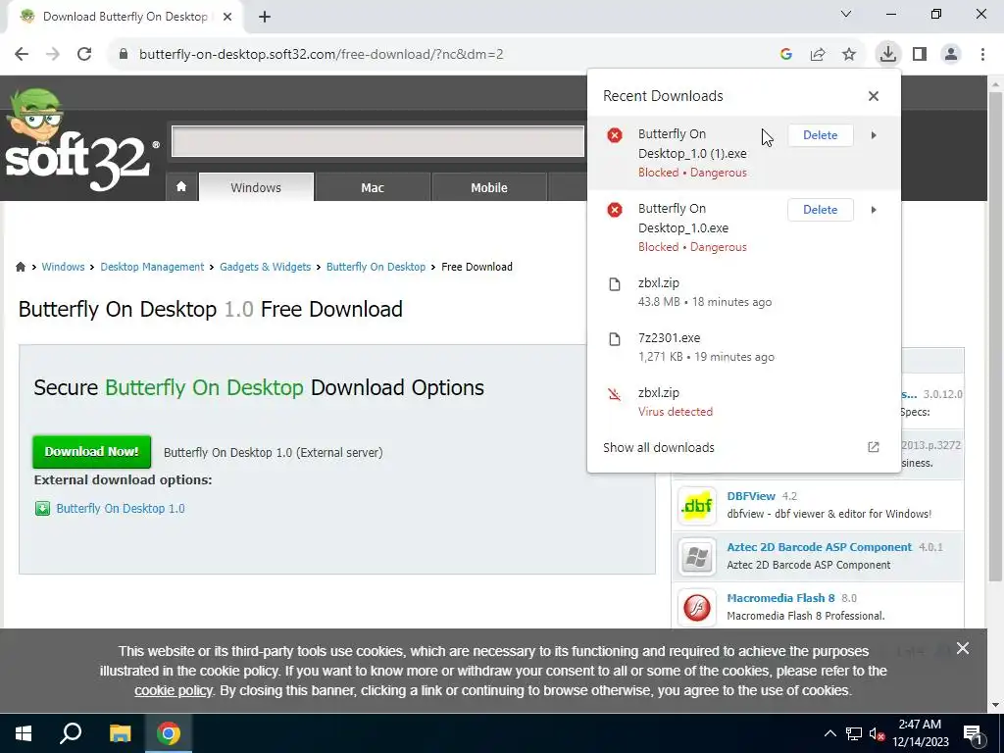Reload the page with refresh icon
1004x753 pixels.
(x=84, y=55)
